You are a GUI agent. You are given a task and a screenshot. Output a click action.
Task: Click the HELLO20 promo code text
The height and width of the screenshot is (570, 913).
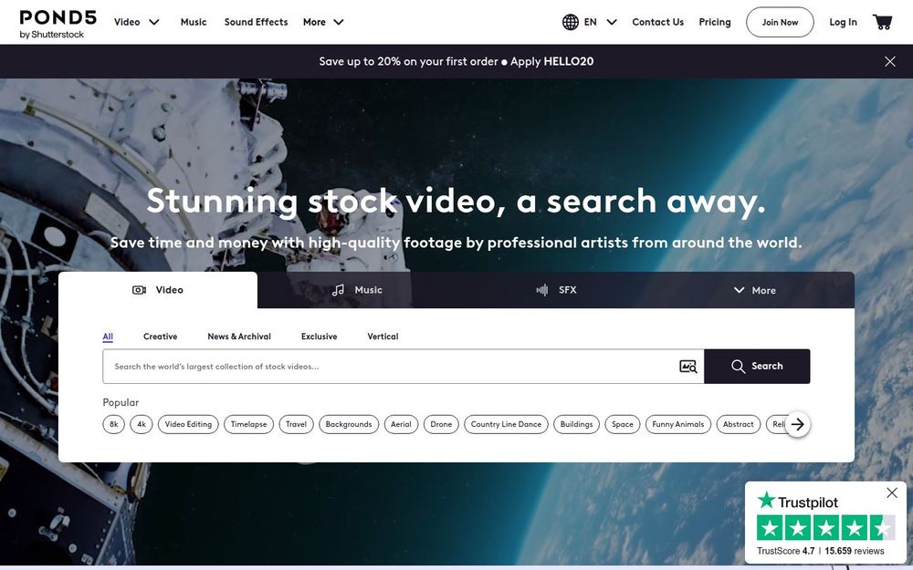pos(568,62)
